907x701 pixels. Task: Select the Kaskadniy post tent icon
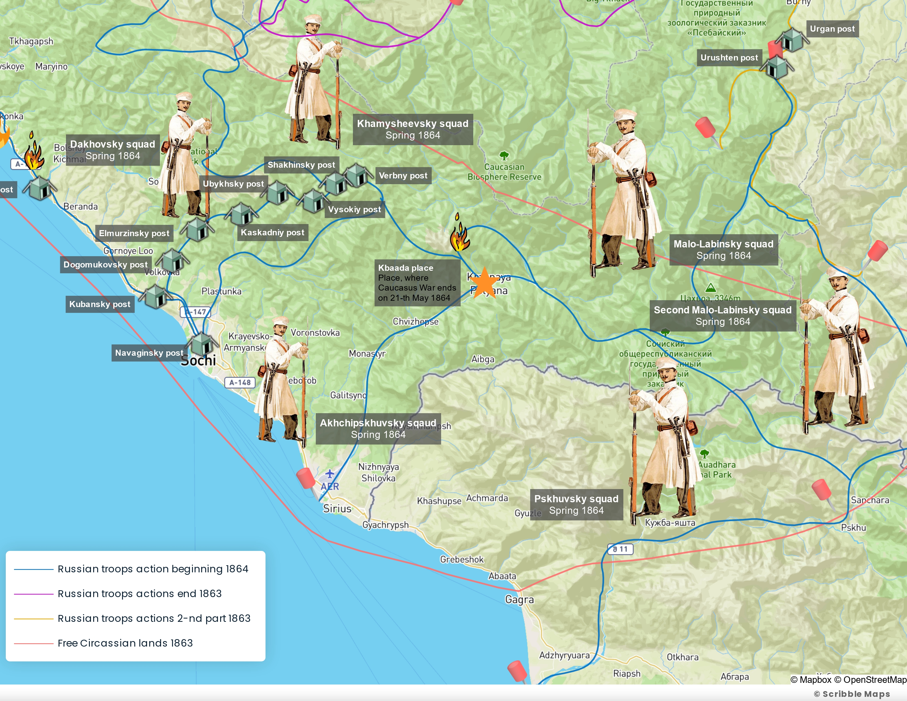241,214
